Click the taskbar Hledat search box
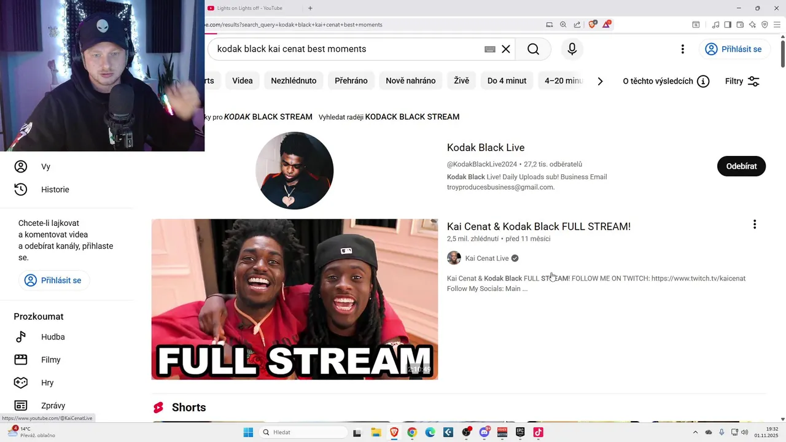Viewport: 786px width, 442px height. 304,432
